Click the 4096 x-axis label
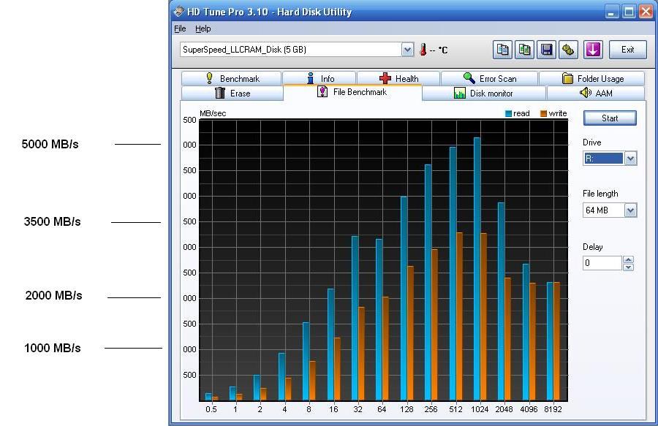 (x=529, y=409)
